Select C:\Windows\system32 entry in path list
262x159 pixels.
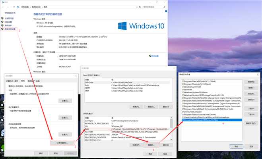click(212, 87)
